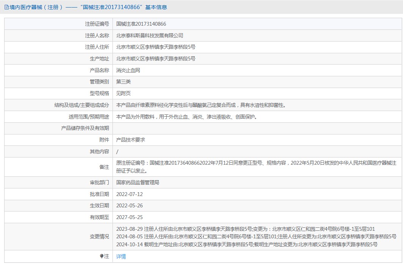Image resolution: width=403 pixels, height=264 pixels.
Task: Click the approval date 2022-07-12
Action: [129, 194]
